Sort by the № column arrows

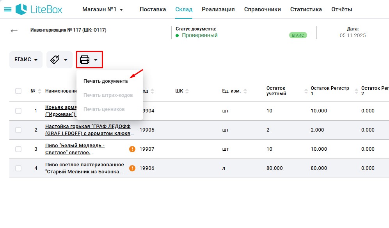click(39, 91)
